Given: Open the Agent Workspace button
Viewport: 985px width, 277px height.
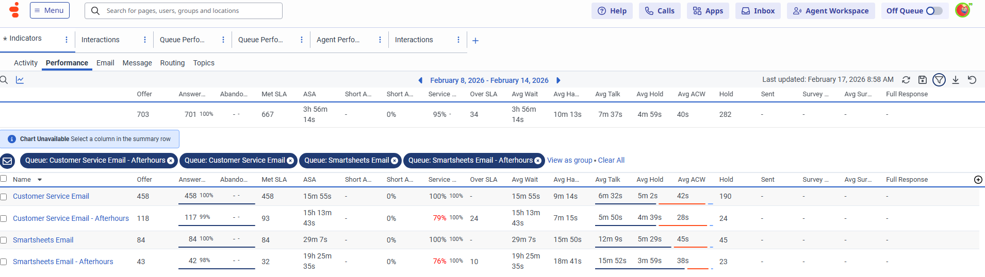Looking at the screenshot, I should point(831,11).
